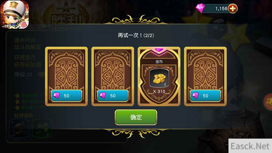The width and height of the screenshot is (272, 153).
Task: Click the partially hidden orange icon at right edge
Action: tap(268, 102)
